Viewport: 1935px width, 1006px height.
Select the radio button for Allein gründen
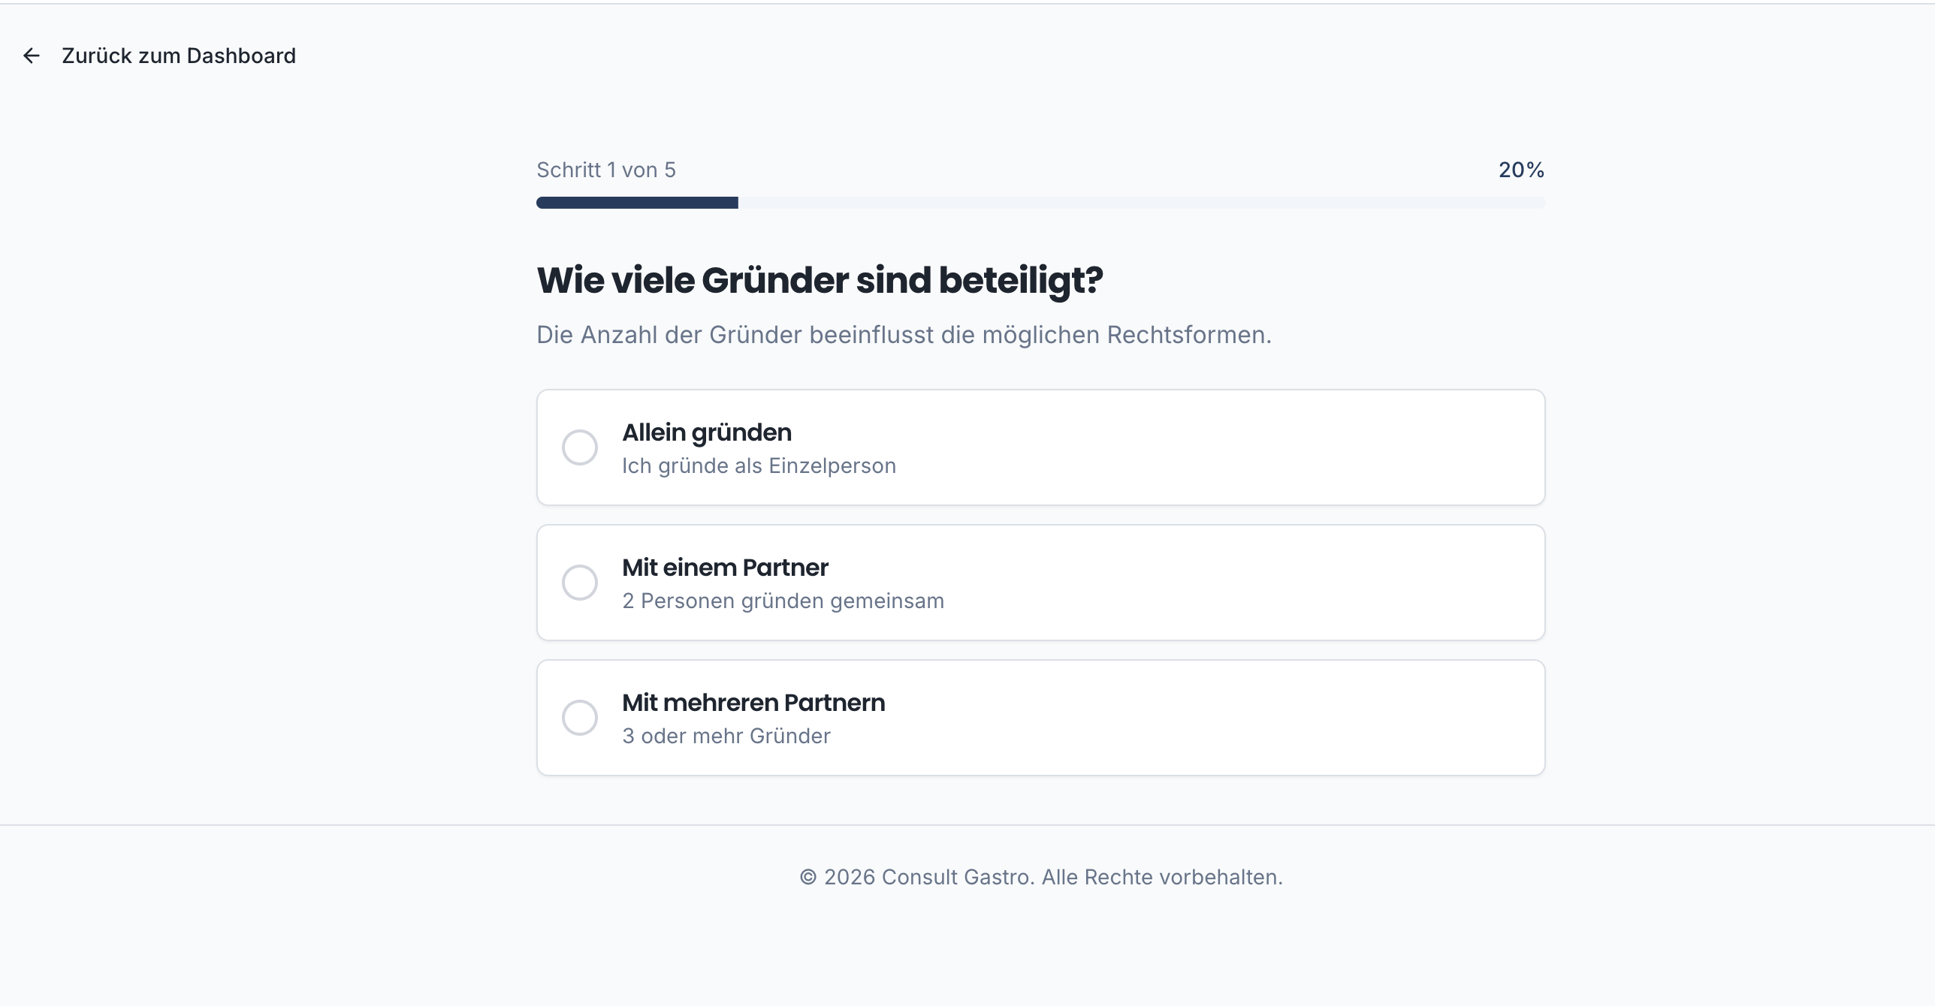579,447
